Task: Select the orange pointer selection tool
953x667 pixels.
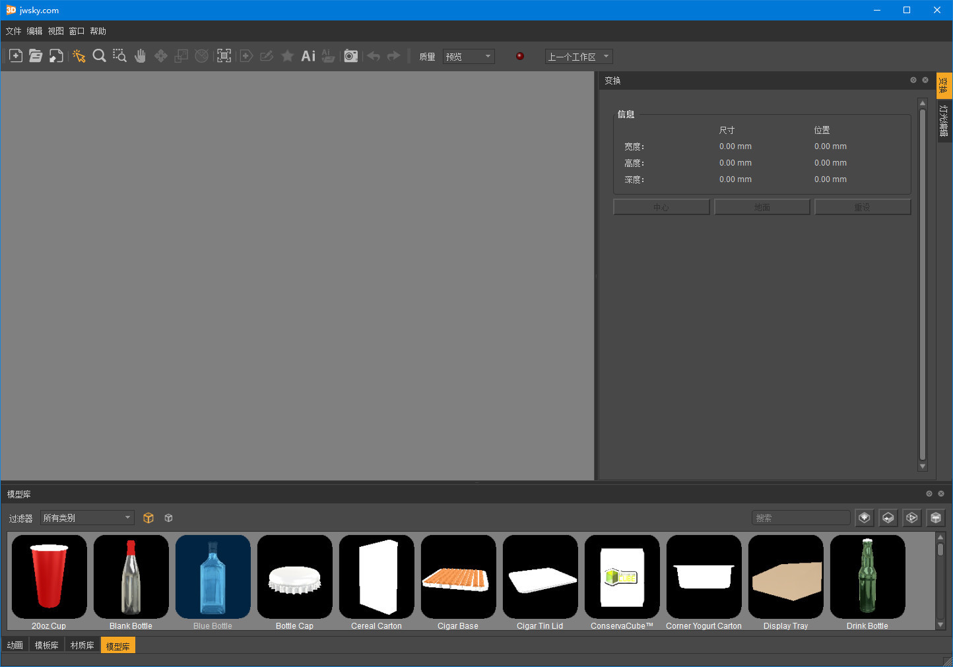Action: [79, 56]
